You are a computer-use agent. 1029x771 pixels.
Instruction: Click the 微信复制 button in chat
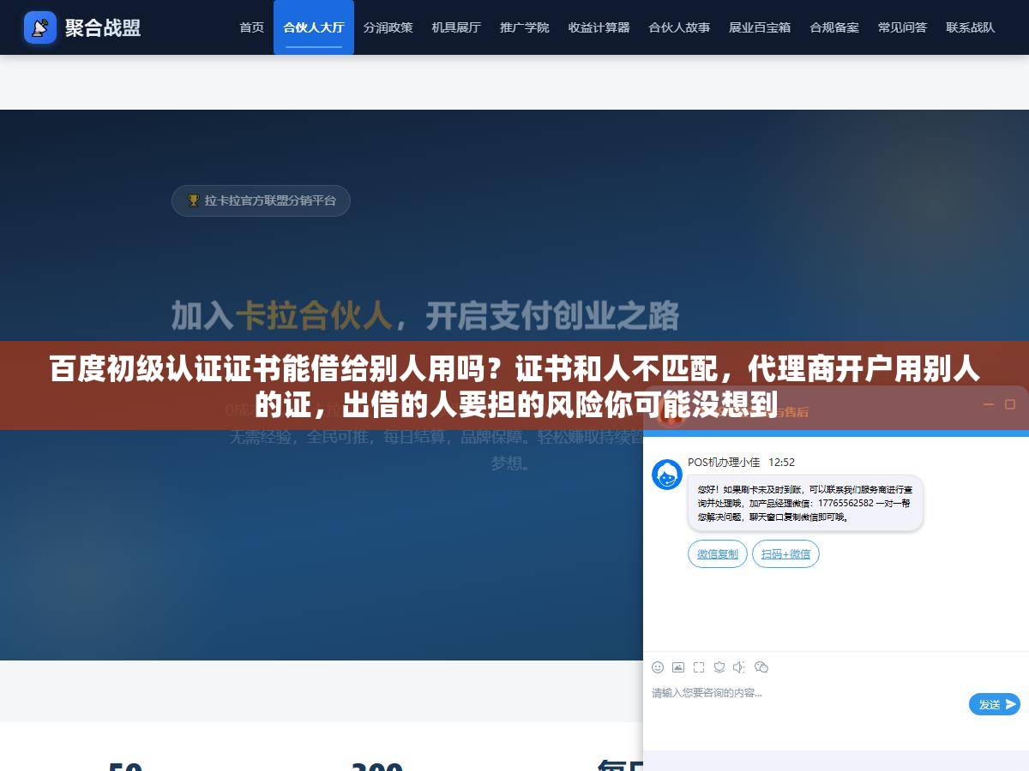tap(718, 554)
